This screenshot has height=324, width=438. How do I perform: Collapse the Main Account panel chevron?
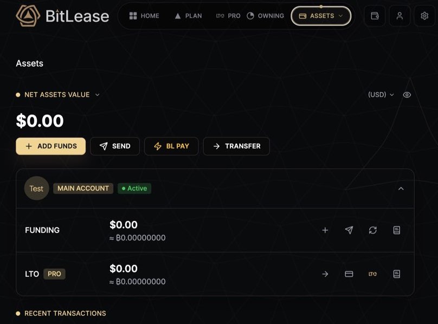[401, 189]
